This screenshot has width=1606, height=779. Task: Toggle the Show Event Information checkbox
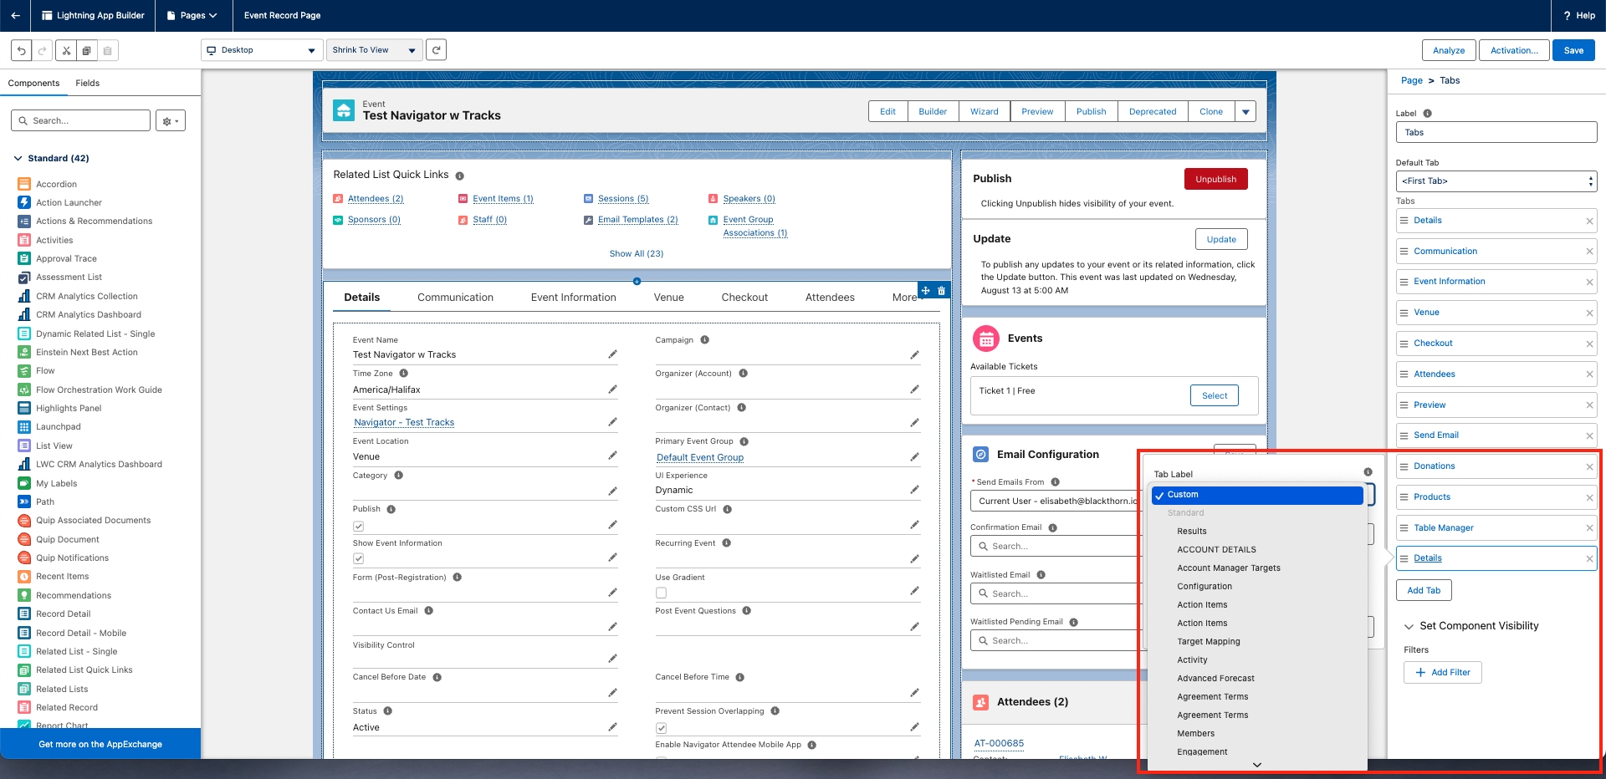tap(358, 558)
